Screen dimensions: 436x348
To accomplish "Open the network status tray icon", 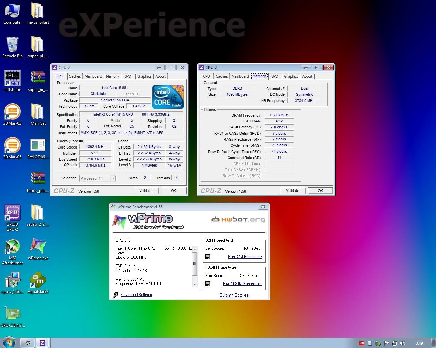I will [x=394, y=343].
